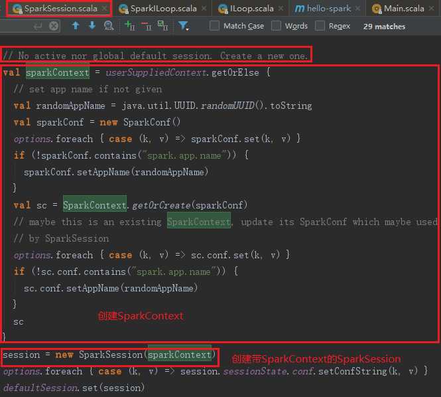Click highlighted 'SparkContext' before getOrCreate
The image size is (441, 397).
pos(94,205)
